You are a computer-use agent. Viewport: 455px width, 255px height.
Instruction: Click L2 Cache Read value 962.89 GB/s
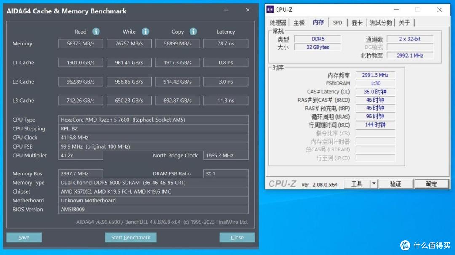tap(80, 82)
